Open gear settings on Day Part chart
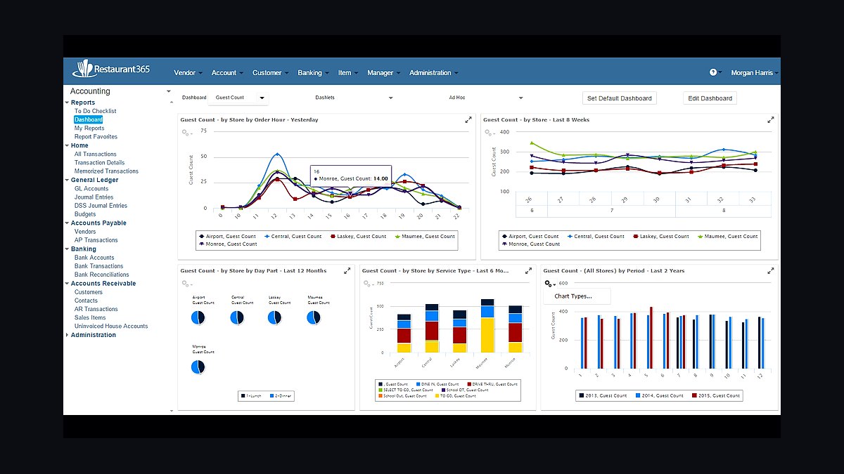 point(186,283)
